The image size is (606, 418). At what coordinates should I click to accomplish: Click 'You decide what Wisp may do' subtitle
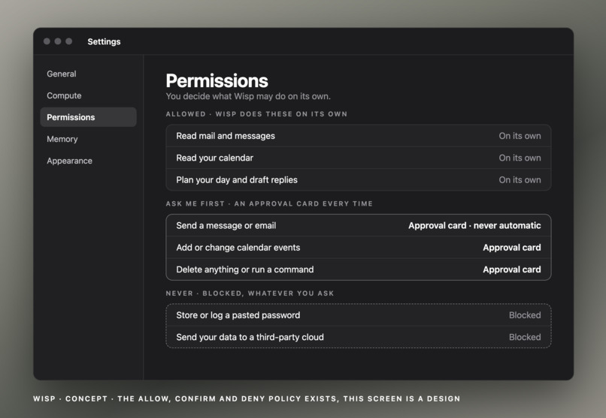click(248, 96)
